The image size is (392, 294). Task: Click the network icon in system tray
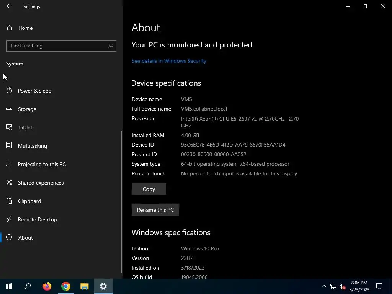point(333,286)
